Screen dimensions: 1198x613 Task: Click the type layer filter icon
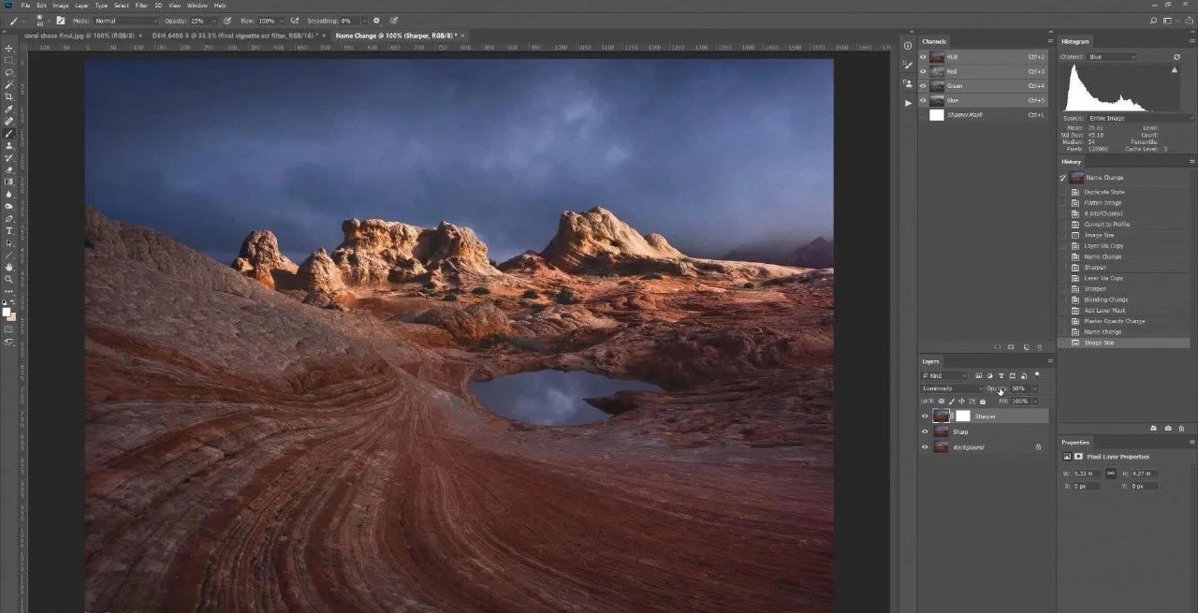pyautogui.click(x=1000, y=375)
